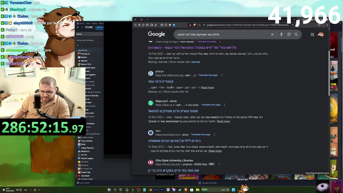Open Steam from the taskbar
This screenshot has height=193, width=343.
(180, 190)
